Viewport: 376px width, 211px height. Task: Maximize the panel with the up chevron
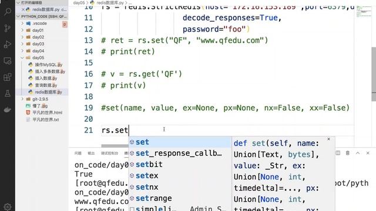point(358,153)
